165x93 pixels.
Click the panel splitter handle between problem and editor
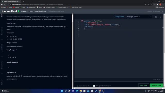click(74, 51)
